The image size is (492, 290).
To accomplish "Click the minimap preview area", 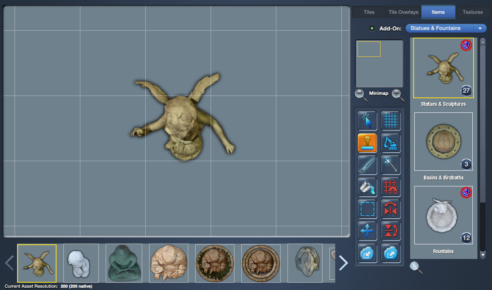I will [379, 63].
